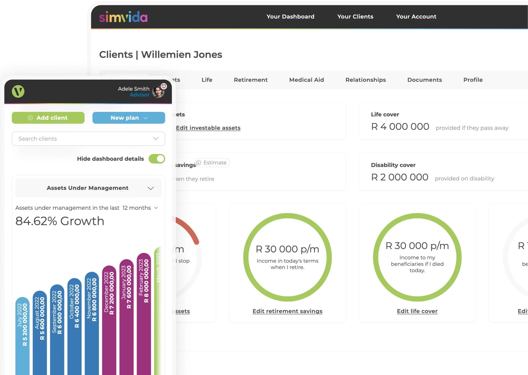
Task: Toggle Hide dashboard details switch
Action: tap(157, 159)
